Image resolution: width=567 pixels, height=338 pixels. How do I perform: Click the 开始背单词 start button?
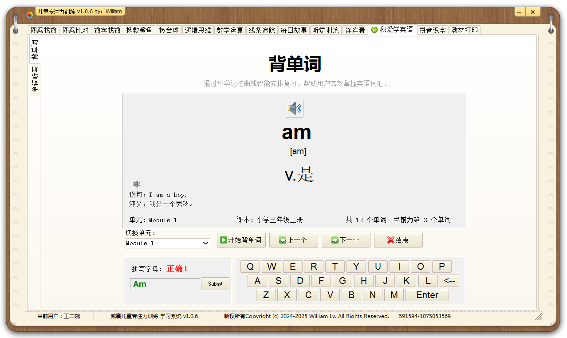(x=241, y=240)
